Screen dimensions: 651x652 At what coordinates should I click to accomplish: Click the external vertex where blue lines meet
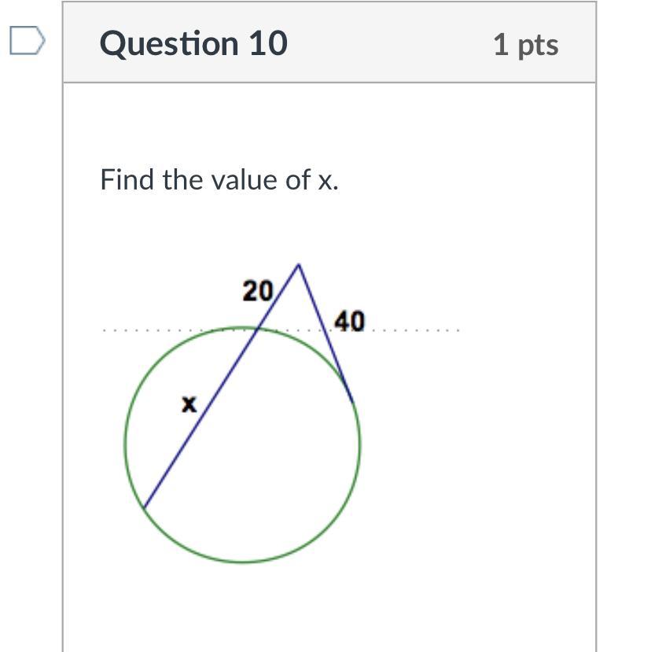coord(299,264)
